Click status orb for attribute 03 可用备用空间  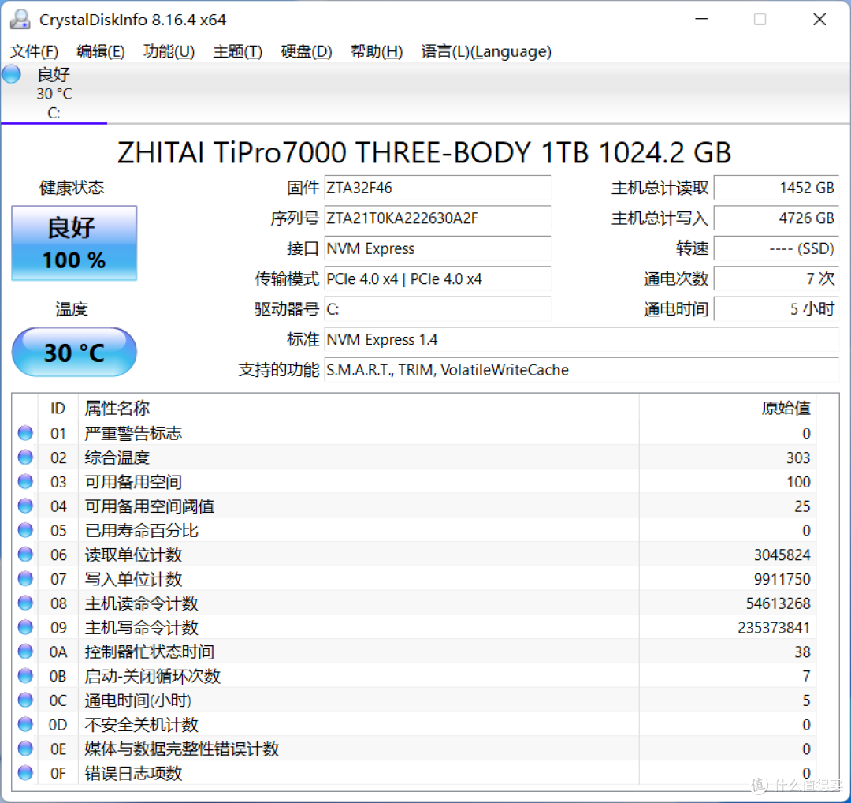25,481
